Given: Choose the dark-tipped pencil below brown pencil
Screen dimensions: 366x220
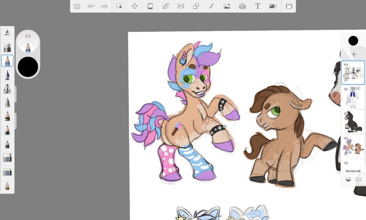Looking at the screenshot, I should pos(7,130).
